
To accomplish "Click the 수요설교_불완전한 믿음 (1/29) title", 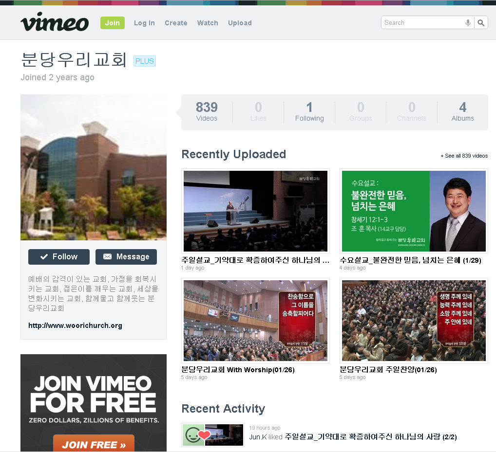I will coord(410,260).
